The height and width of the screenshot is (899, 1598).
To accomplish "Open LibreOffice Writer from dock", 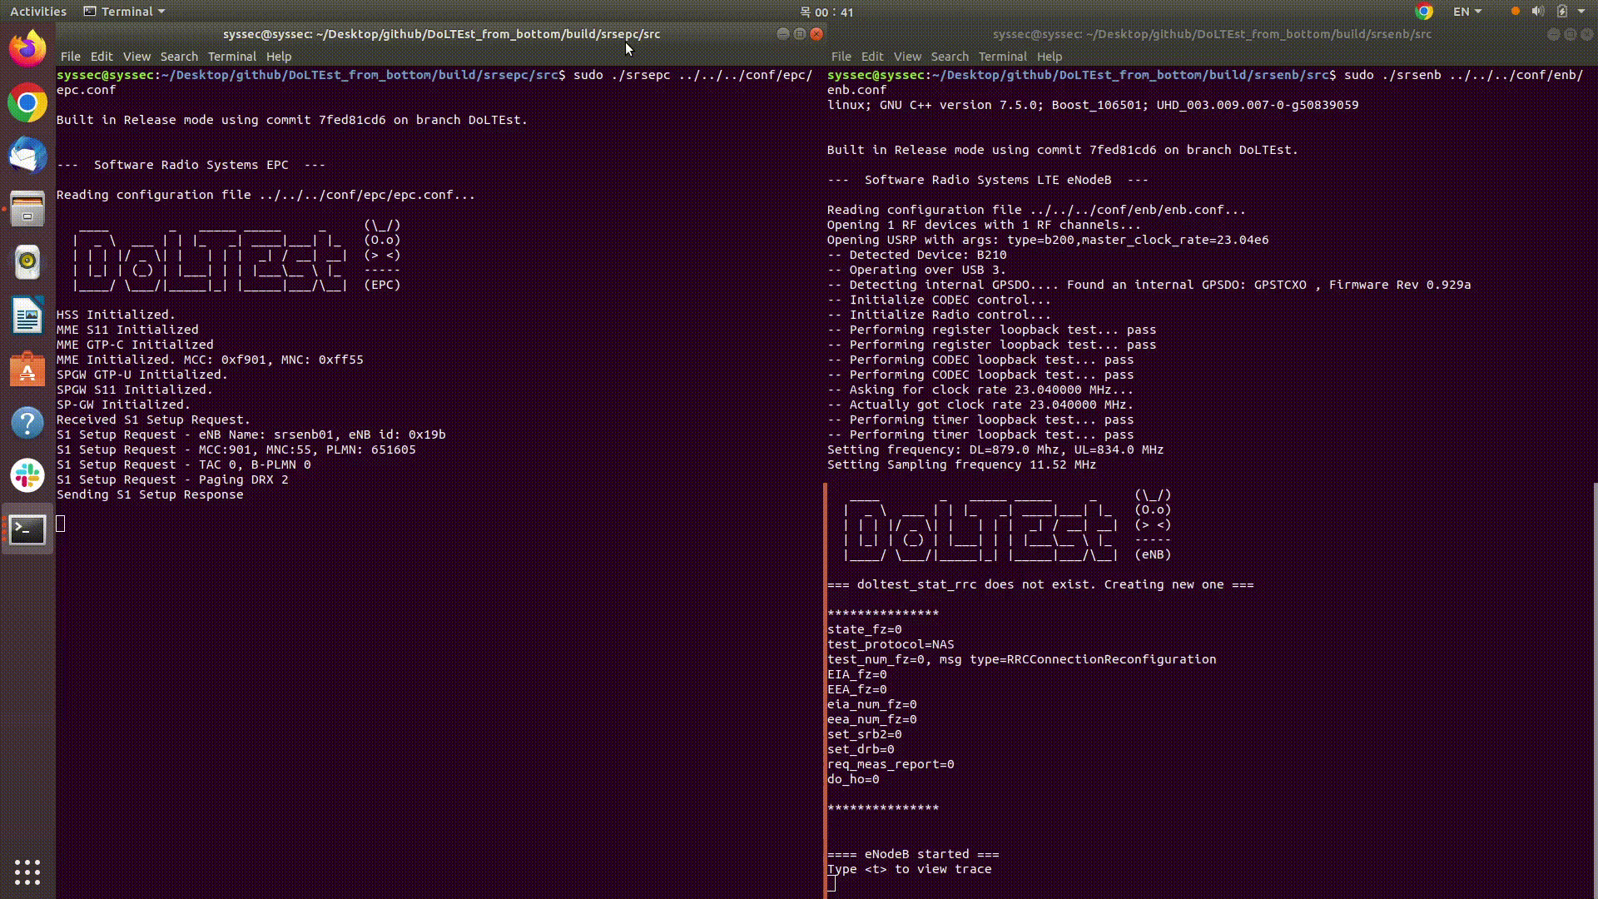I will (27, 316).
